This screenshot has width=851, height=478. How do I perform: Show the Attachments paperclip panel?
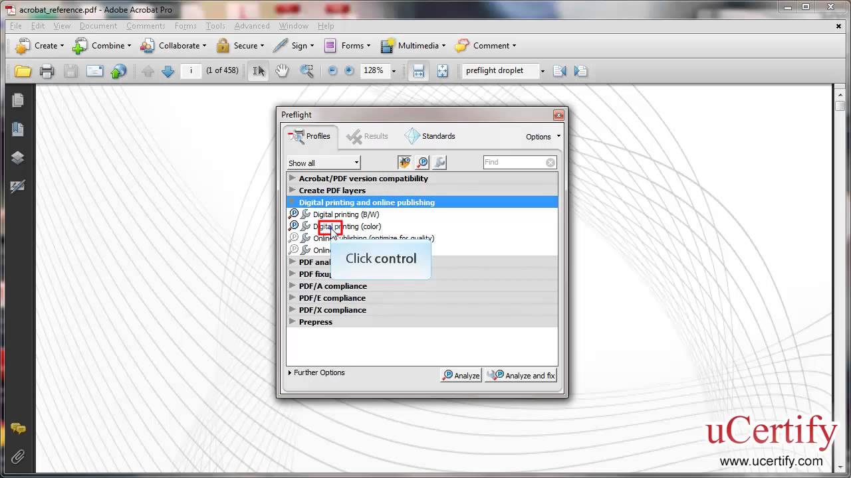tap(18, 457)
